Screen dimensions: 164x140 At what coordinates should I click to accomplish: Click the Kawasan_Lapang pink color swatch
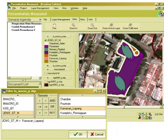click(x=46, y=58)
